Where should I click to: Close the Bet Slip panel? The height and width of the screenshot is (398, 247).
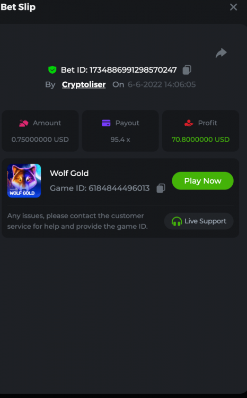tap(233, 7)
